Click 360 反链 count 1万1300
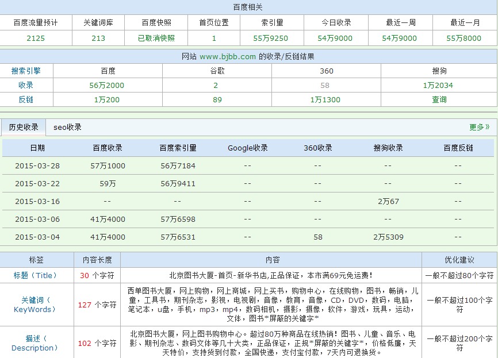Image resolution: width=498 pixels, height=358 pixels. point(325,99)
